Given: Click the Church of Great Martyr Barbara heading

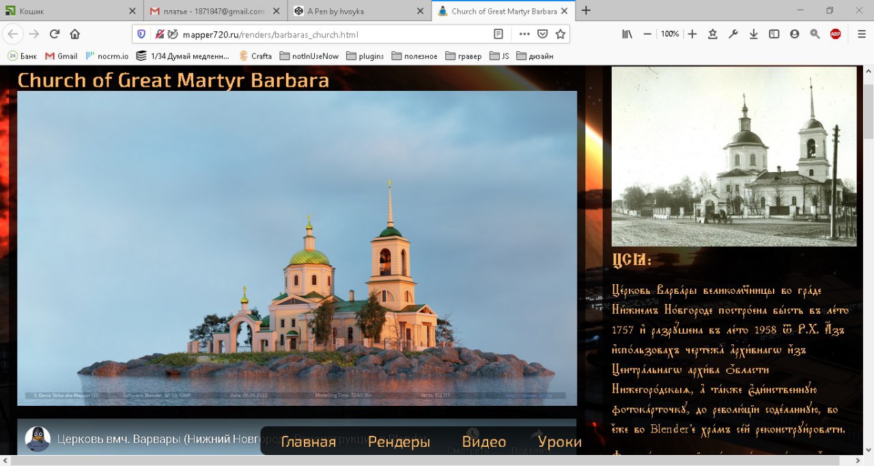Looking at the screenshot, I should (x=173, y=80).
